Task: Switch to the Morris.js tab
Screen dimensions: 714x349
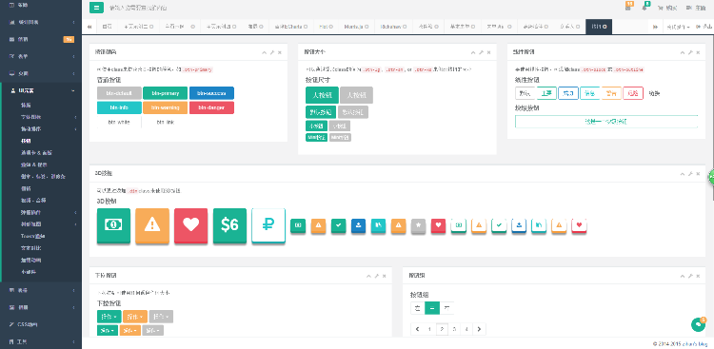Action: 356,27
